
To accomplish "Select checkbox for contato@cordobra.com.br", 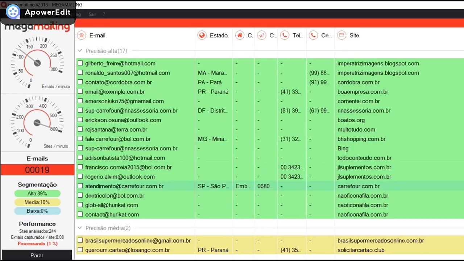I will tap(80, 82).
